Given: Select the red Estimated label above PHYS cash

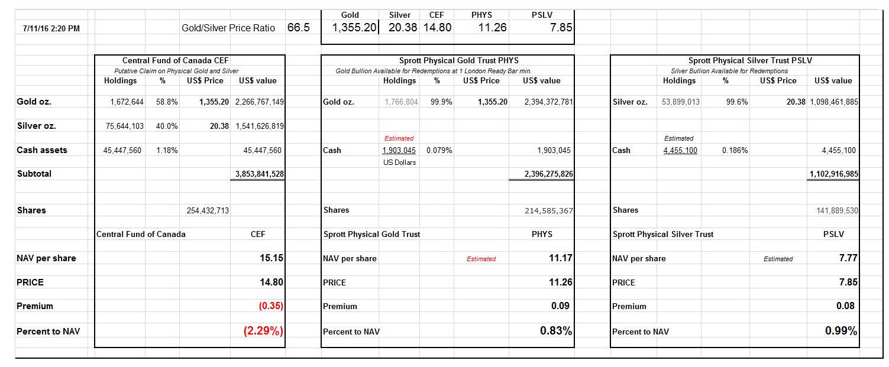Looking at the screenshot, I should [x=399, y=138].
